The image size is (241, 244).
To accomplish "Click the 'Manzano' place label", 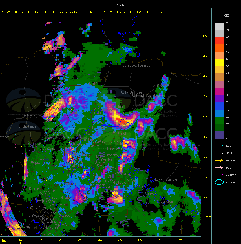I will click(24, 227).
